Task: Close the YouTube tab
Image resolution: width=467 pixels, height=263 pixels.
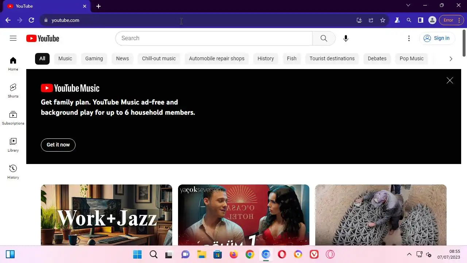Action: tap(85, 6)
